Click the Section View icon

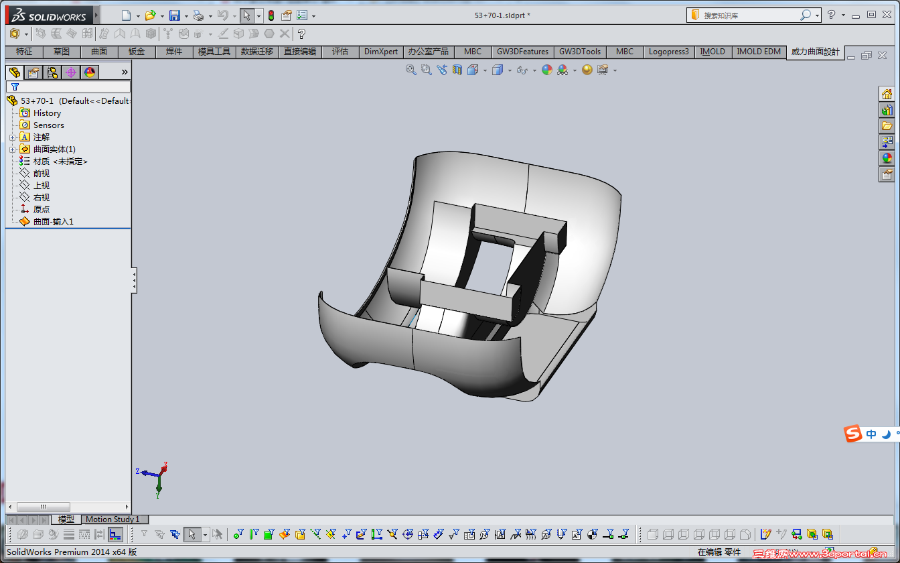point(457,70)
